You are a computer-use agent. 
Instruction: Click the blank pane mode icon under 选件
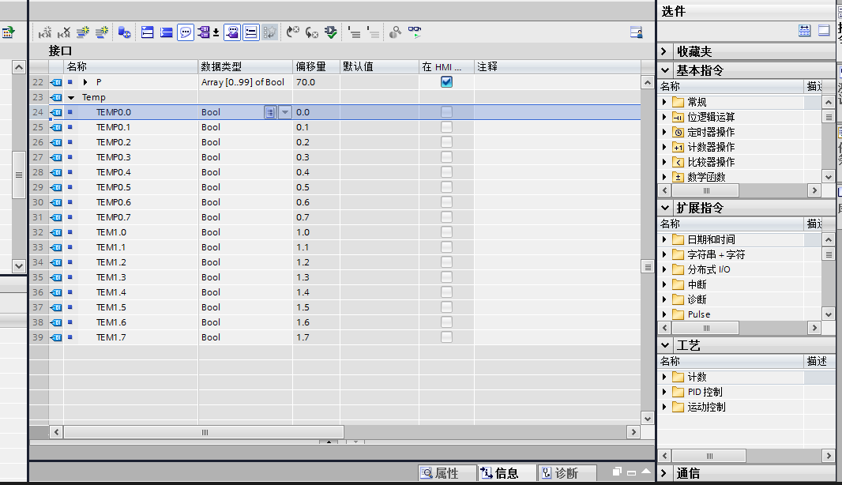coord(824,31)
